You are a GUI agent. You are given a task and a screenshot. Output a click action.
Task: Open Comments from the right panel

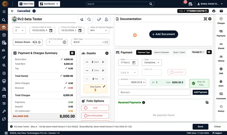[221, 96]
